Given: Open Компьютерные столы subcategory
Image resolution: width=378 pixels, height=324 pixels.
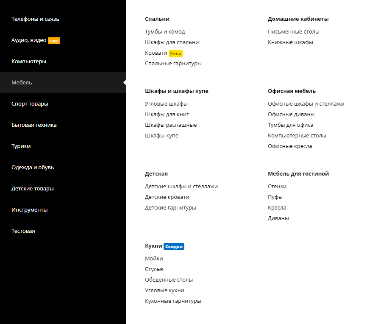Looking at the screenshot, I should click(297, 136).
